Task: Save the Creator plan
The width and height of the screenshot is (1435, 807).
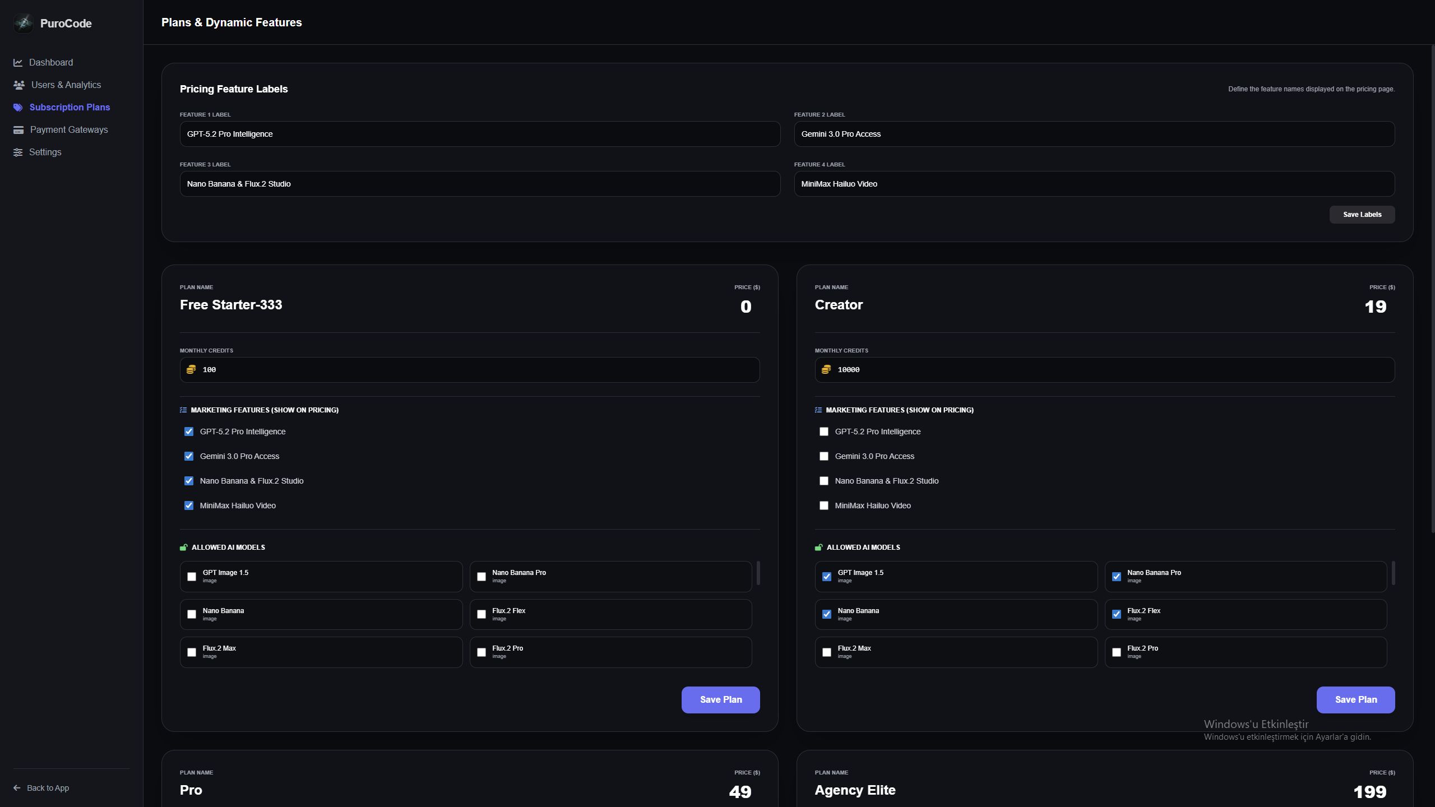Action: (1355, 700)
